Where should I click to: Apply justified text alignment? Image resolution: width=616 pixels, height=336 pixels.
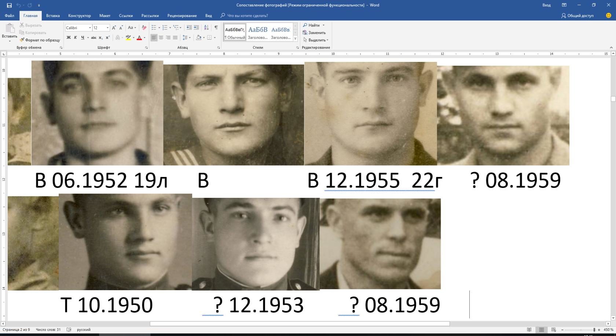point(175,37)
